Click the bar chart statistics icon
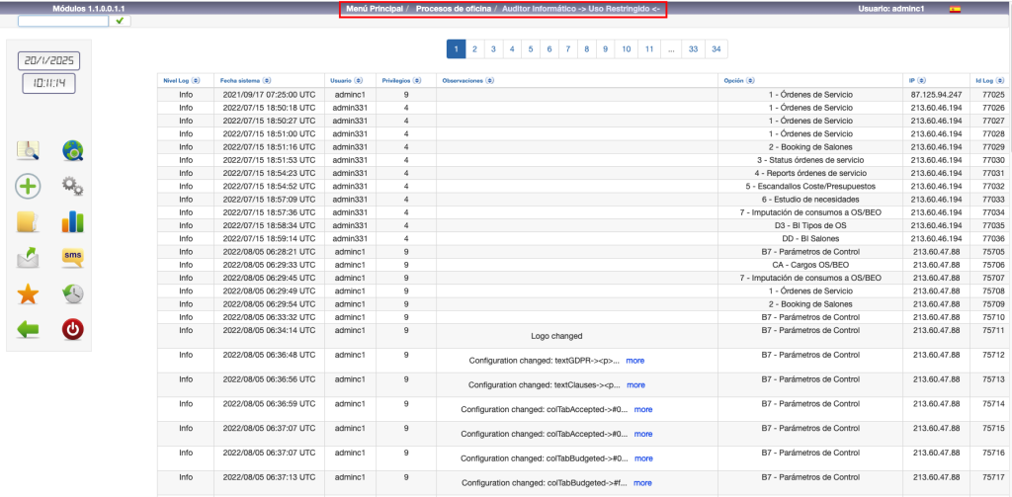 click(72, 221)
